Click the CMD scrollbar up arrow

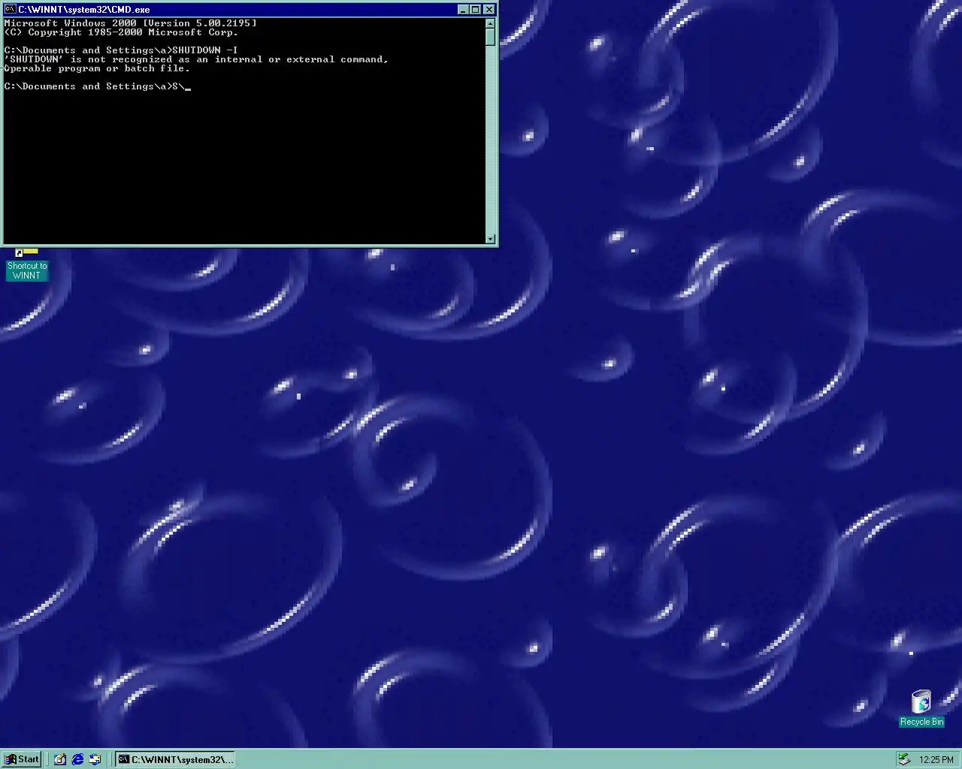pyautogui.click(x=491, y=23)
